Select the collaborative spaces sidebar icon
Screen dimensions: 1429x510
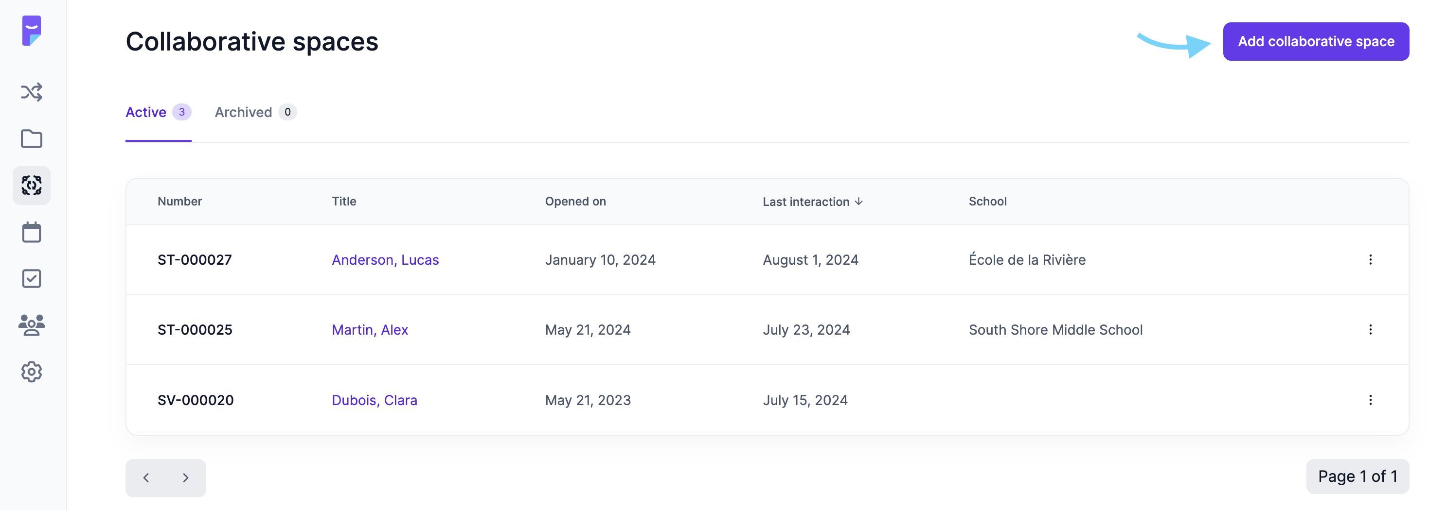click(32, 186)
